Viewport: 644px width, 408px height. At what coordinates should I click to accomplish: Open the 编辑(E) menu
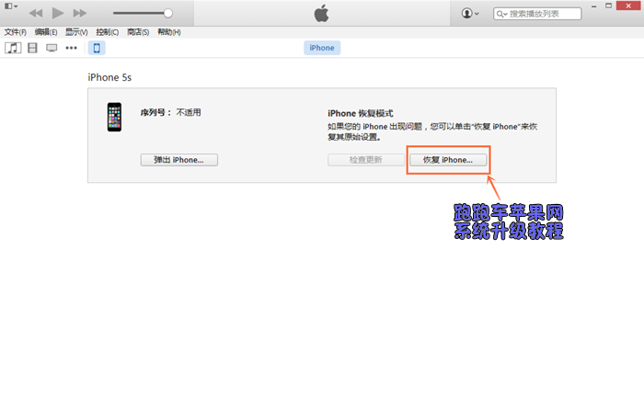point(46,32)
